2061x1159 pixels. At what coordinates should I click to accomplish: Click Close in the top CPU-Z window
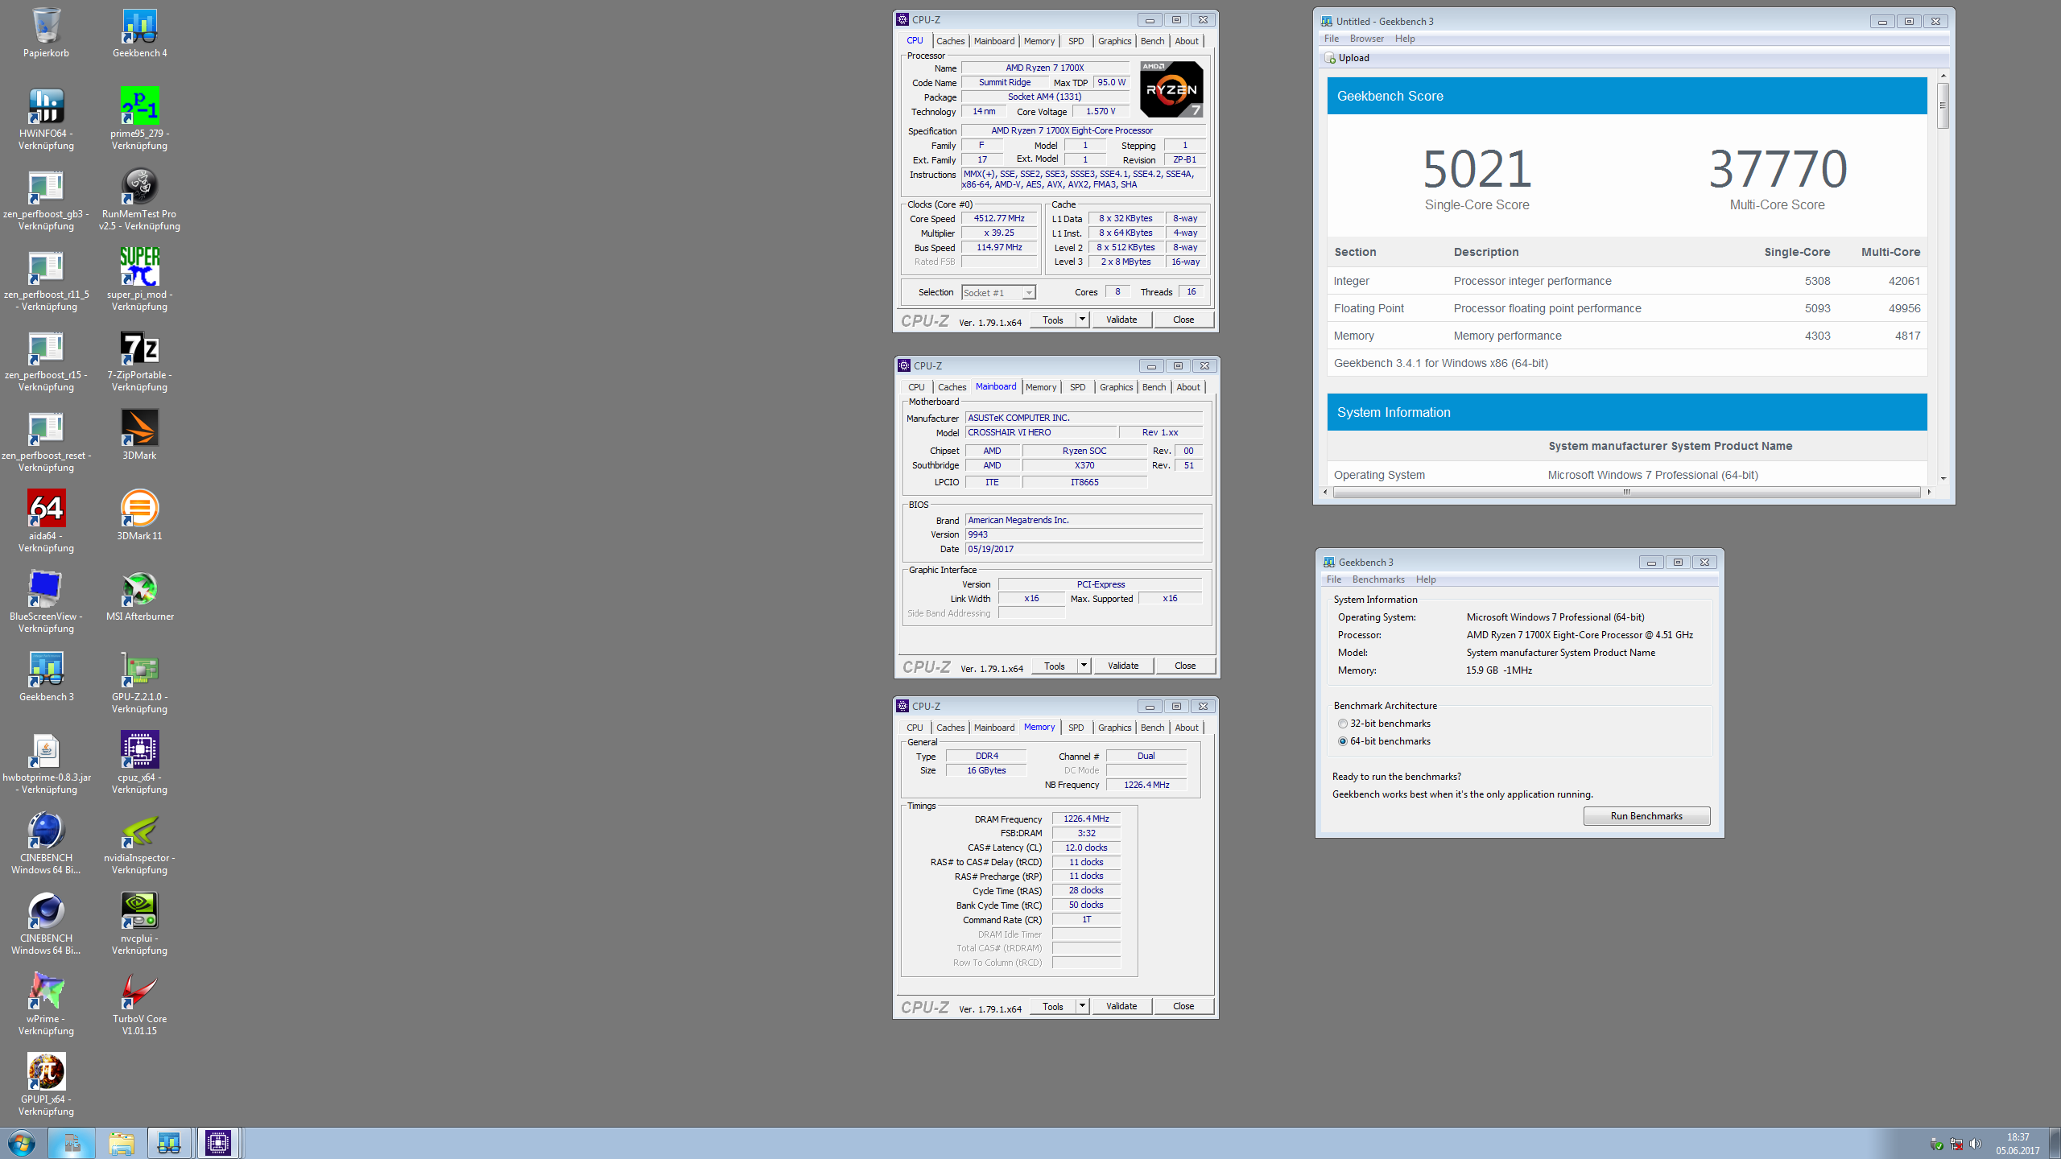click(x=1183, y=320)
